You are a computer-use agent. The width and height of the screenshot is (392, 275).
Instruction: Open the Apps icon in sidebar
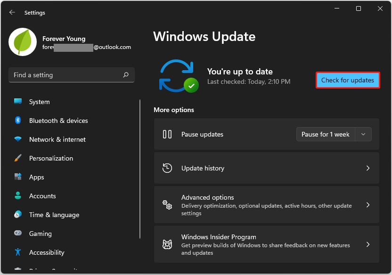[x=18, y=177]
